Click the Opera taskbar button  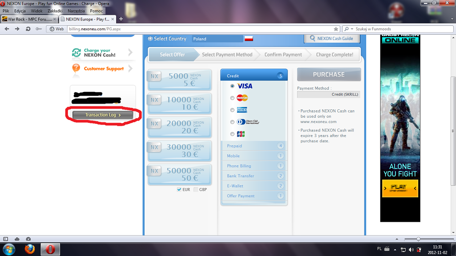[50, 249]
